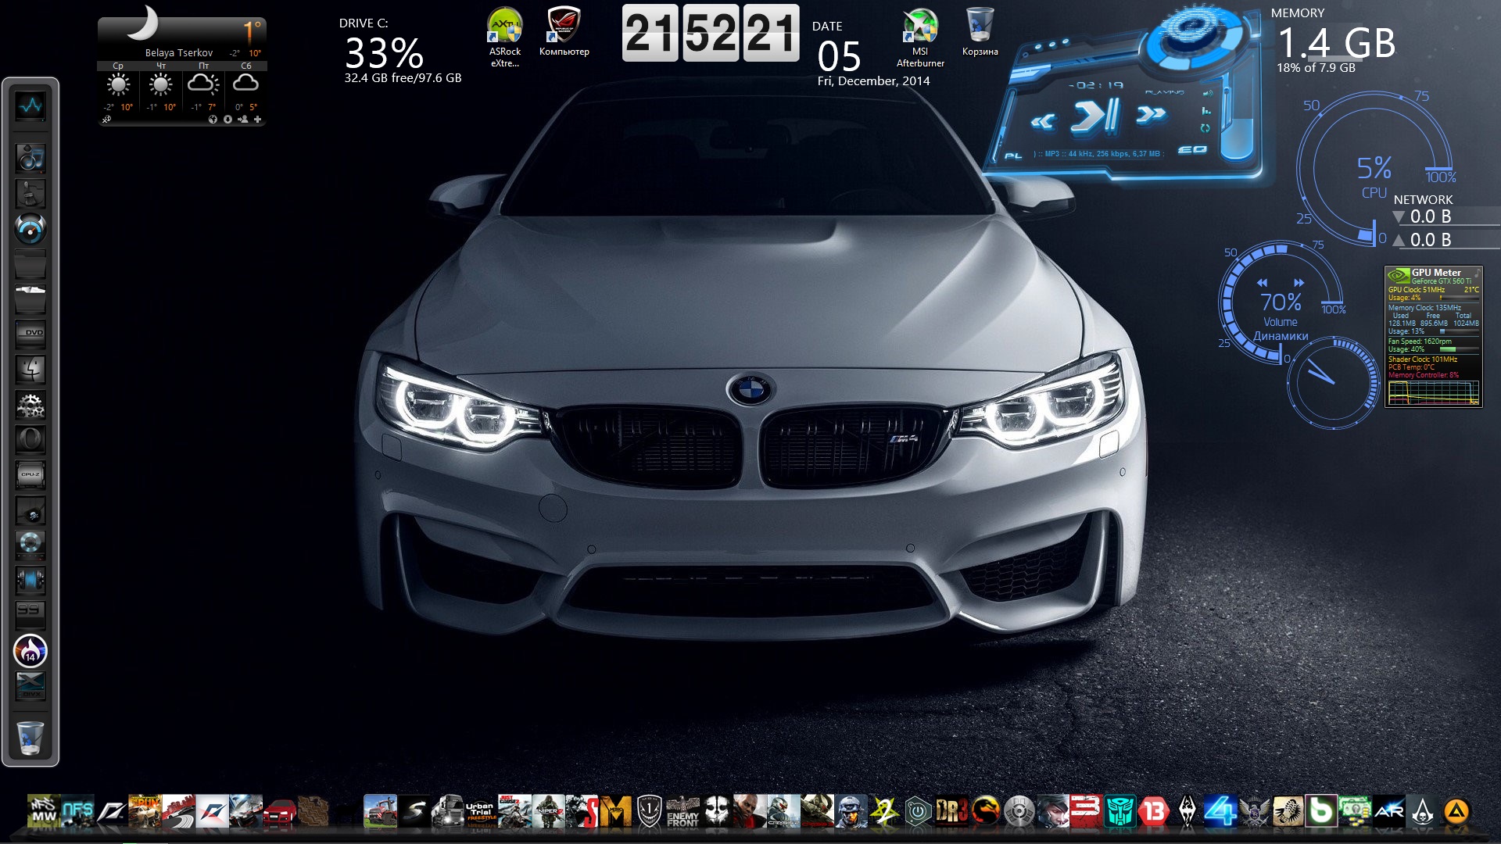1501x844 pixels.
Task: Launch Call of Duty Ghosts skull icon
Action: 716,812
